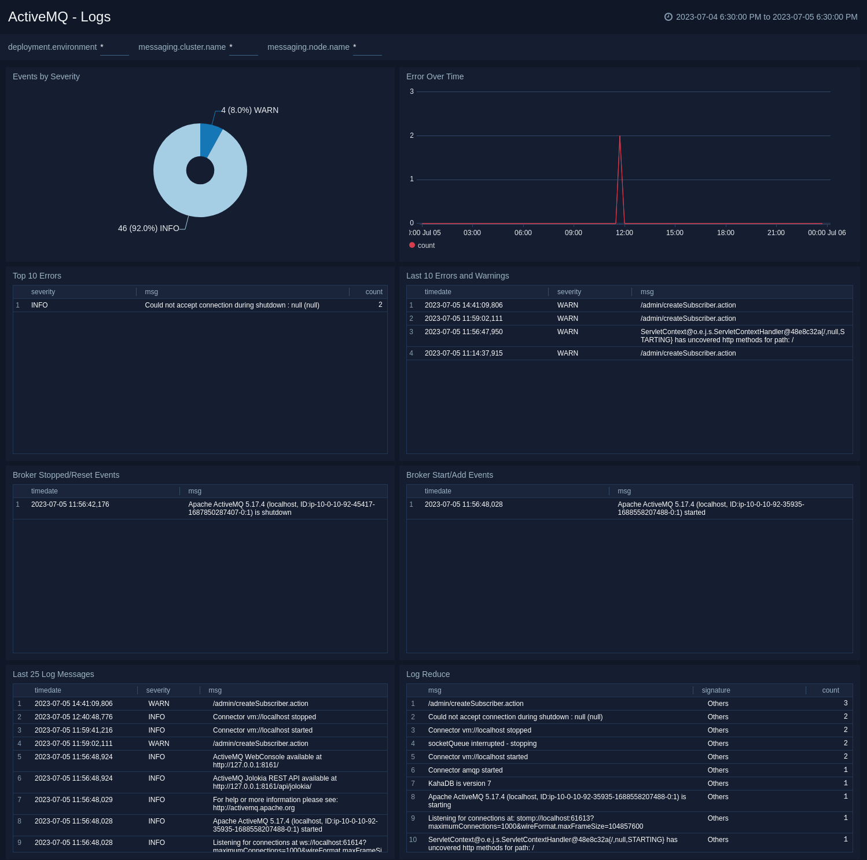
Task: Click the ActiveMQ - Logs dashboard title
Action: point(60,17)
